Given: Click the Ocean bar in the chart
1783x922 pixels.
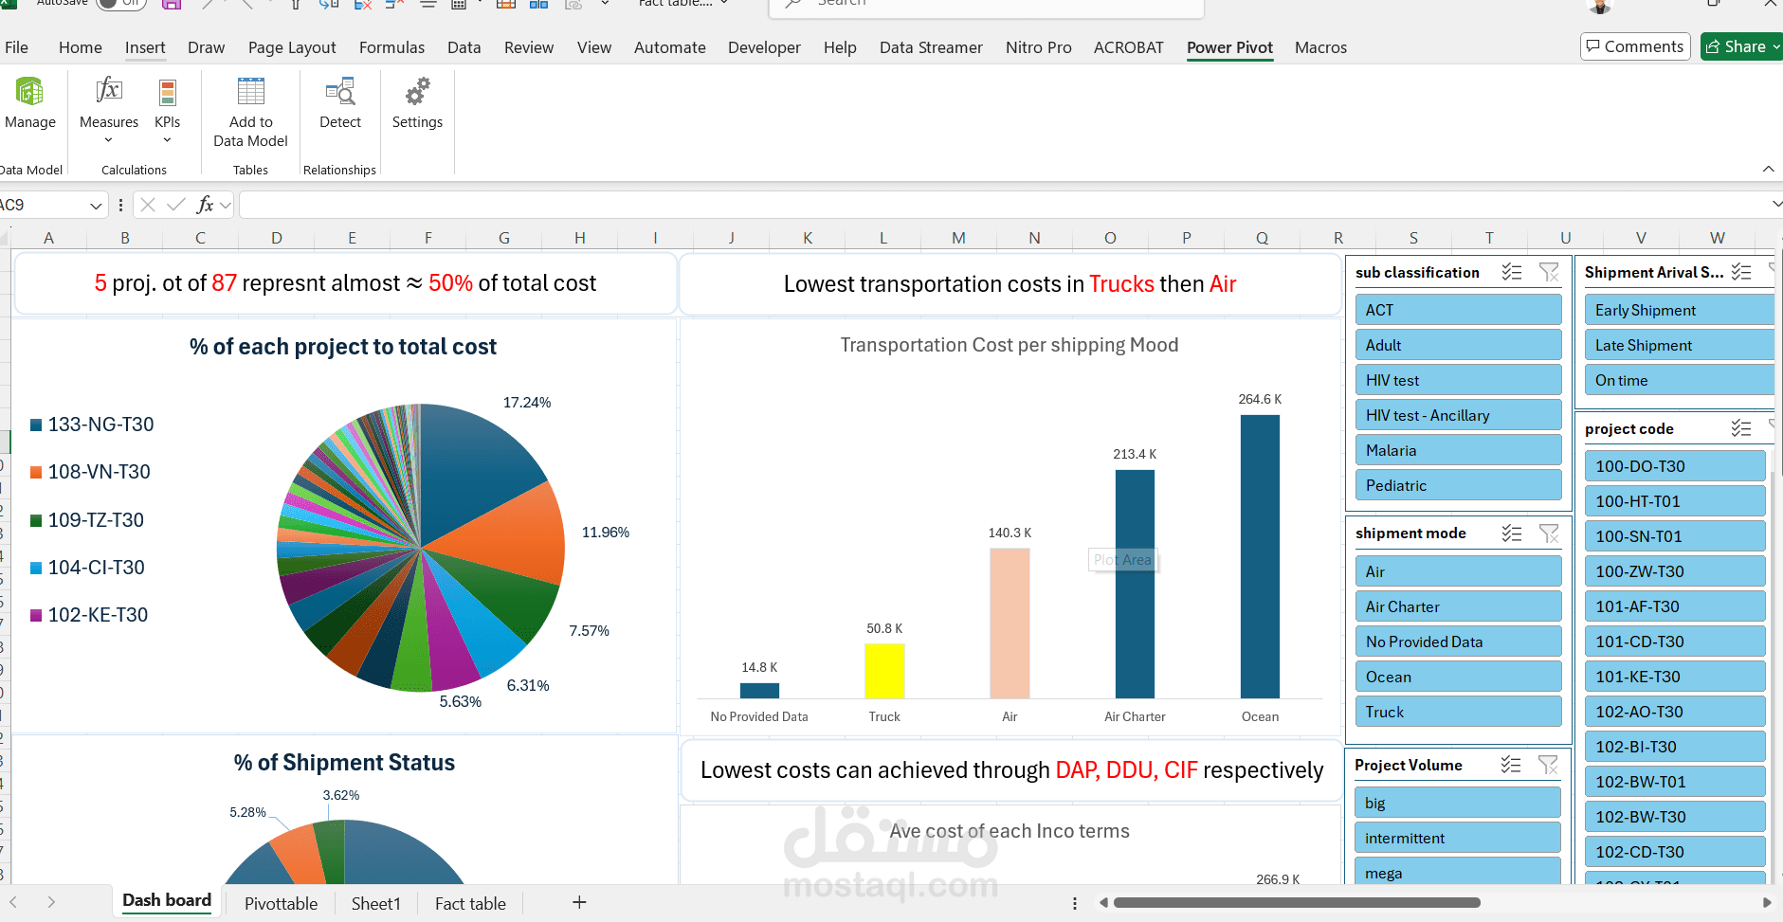Looking at the screenshot, I should point(1260,556).
